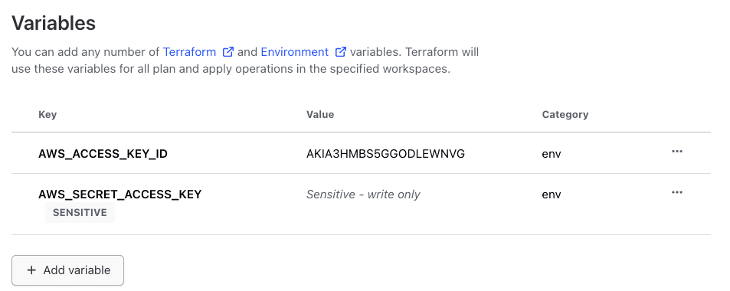Click env category of AWS_SECRET_ACCESS_KEY row
730x291 pixels.
(552, 195)
